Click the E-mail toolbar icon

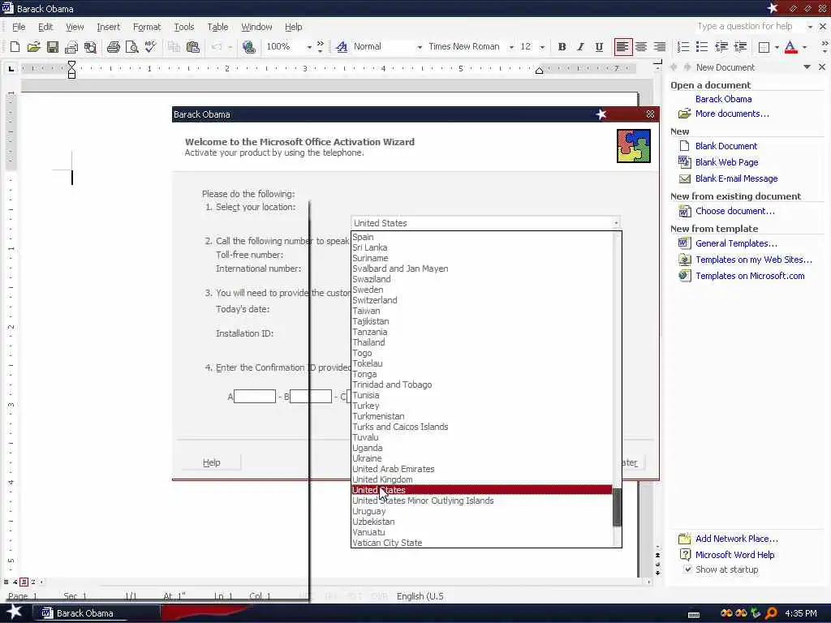pos(71,47)
